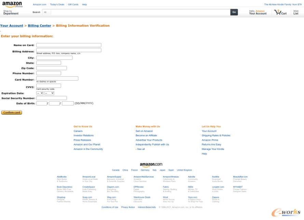Open Shop by Department menu

pyautogui.click(x=11, y=12)
